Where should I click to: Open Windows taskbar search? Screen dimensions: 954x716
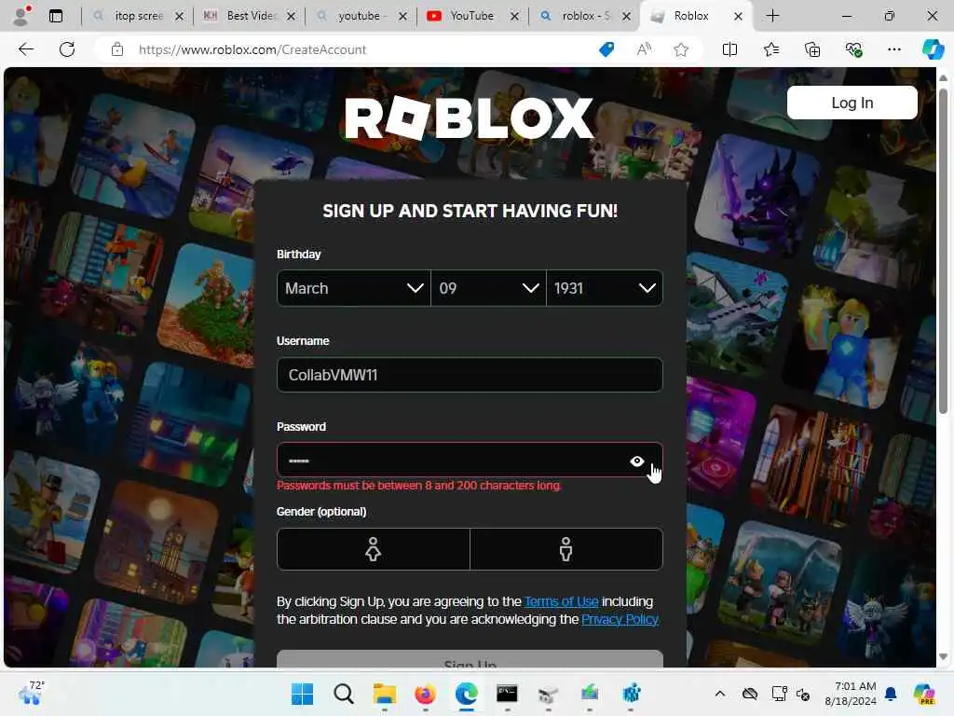pyautogui.click(x=343, y=694)
